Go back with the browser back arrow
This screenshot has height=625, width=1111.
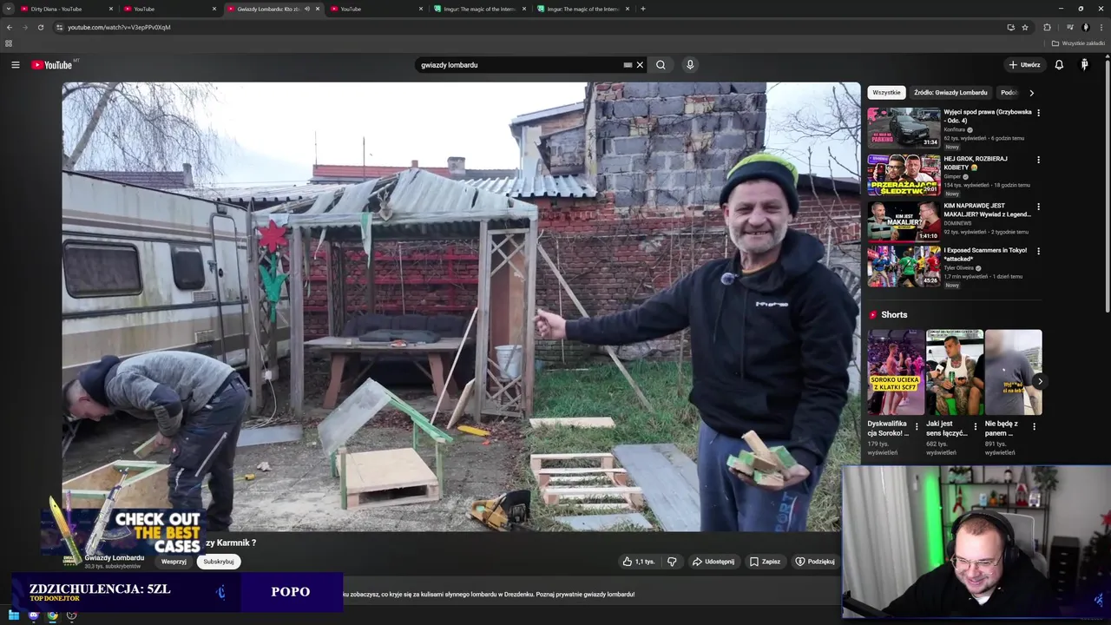pyautogui.click(x=10, y=27)
